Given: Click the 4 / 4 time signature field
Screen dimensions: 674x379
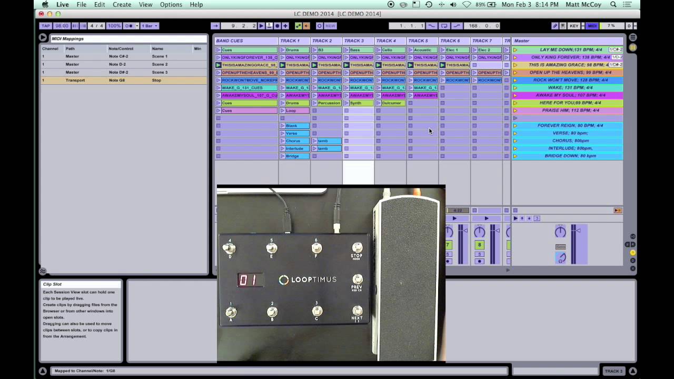Looking at the screenshot, I should point(96,26).
